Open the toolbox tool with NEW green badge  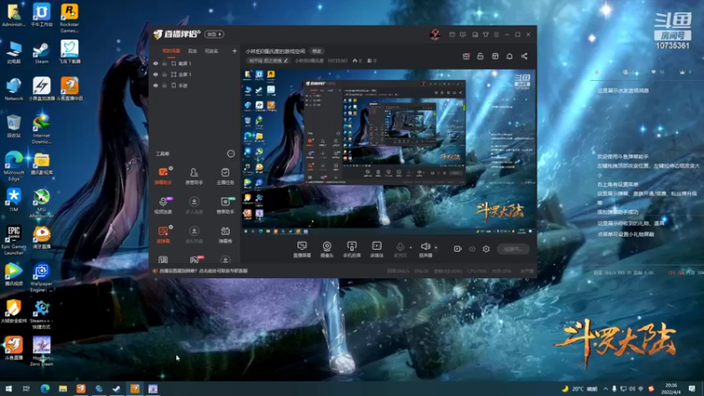[225, 205]
